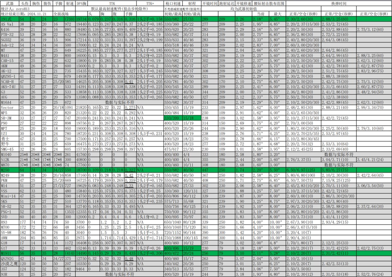Select the M1040 weapon cell

(x=9, y=154)
